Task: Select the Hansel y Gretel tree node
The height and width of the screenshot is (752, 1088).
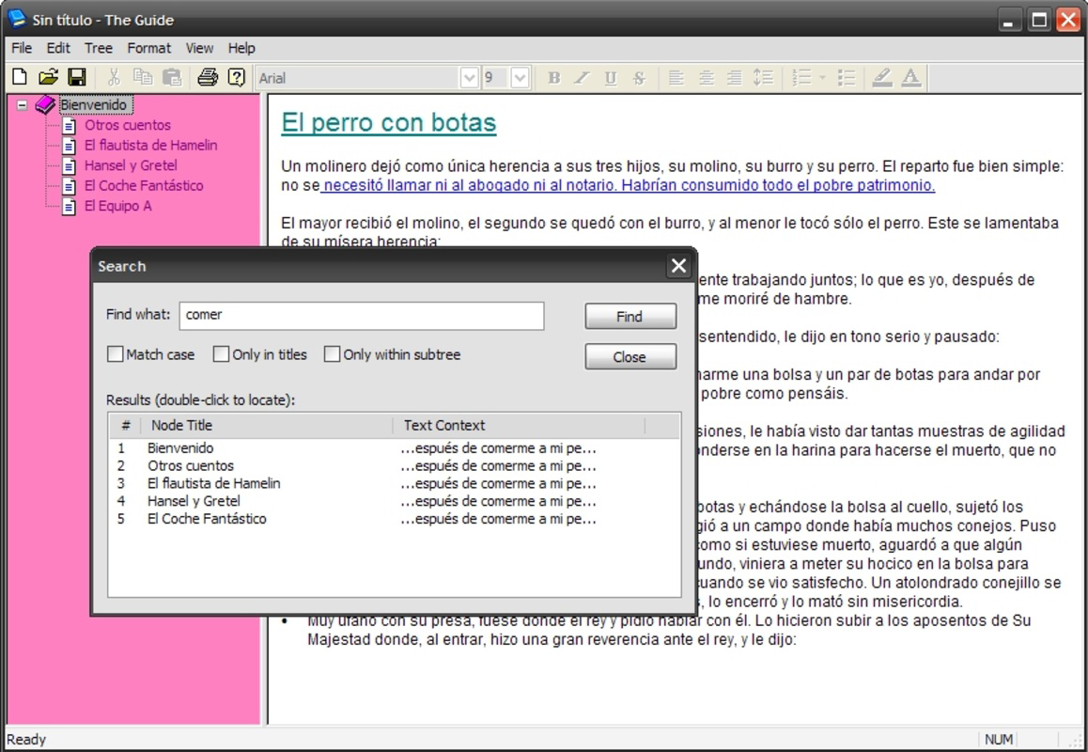Action: point(131,165)
